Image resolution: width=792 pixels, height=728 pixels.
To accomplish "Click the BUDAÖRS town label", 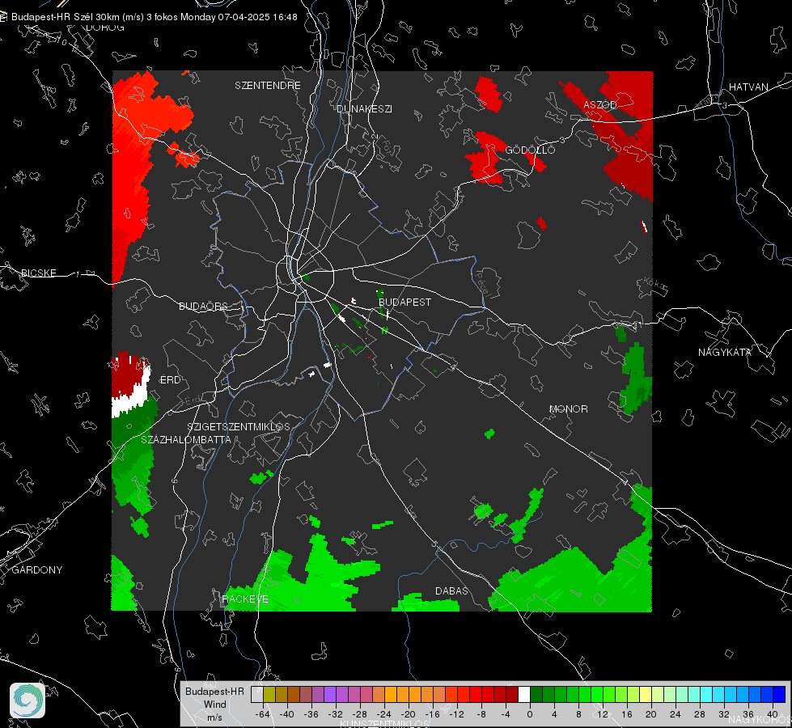I will tap(203, 306).
